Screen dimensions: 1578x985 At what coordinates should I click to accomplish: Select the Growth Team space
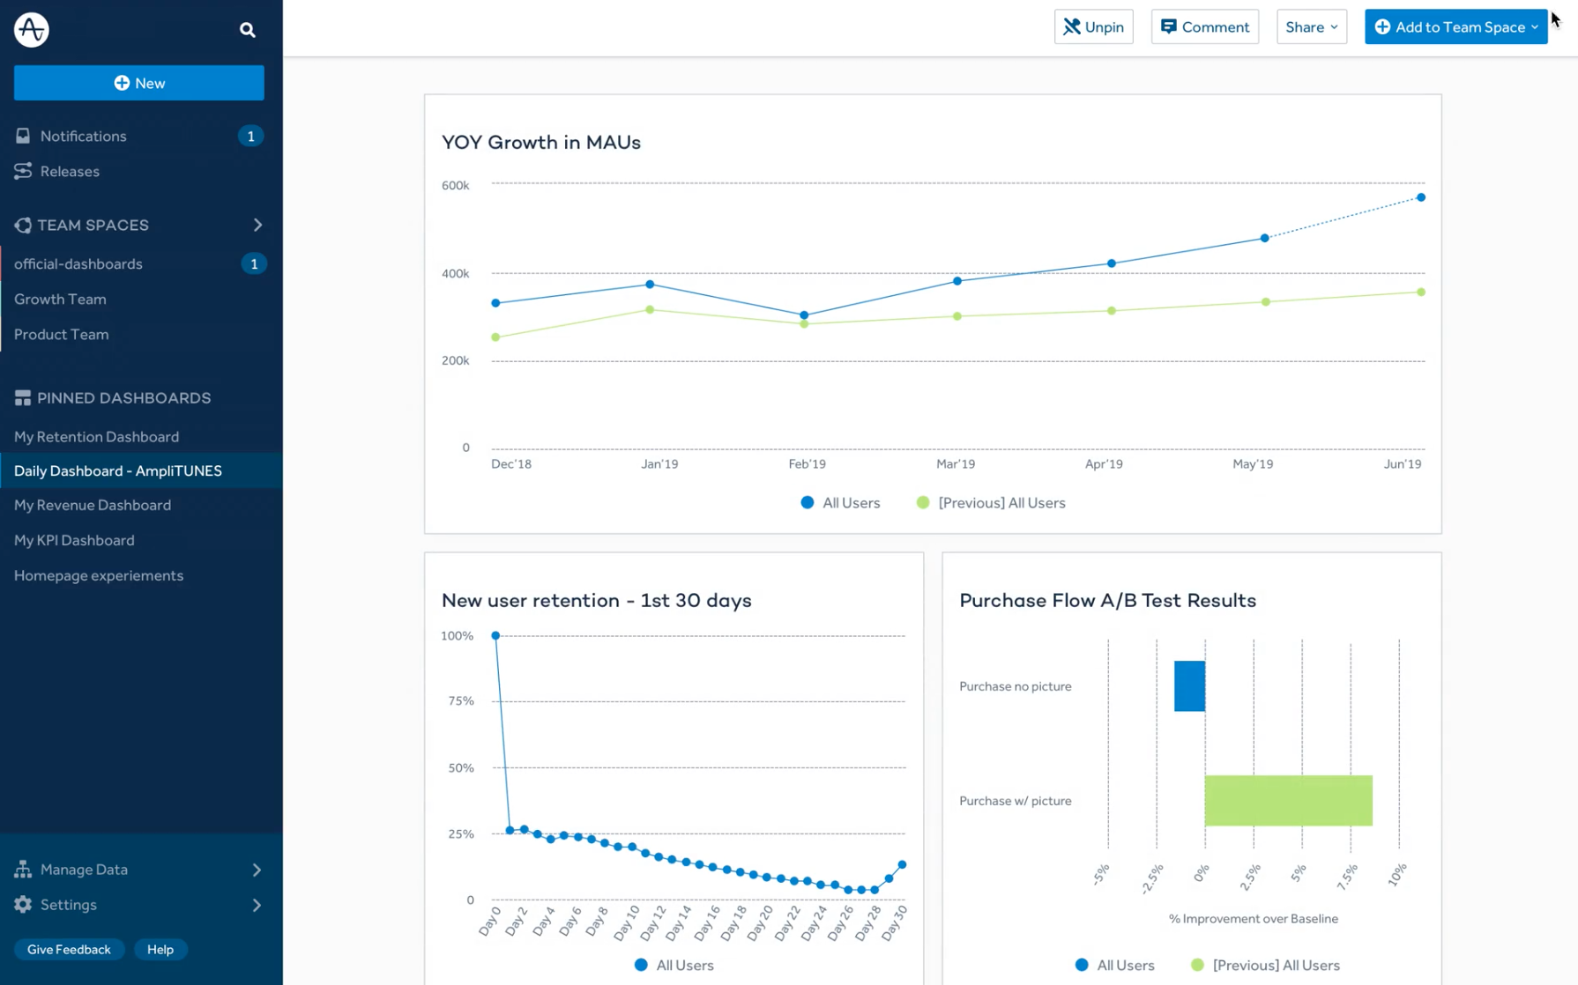60,299
